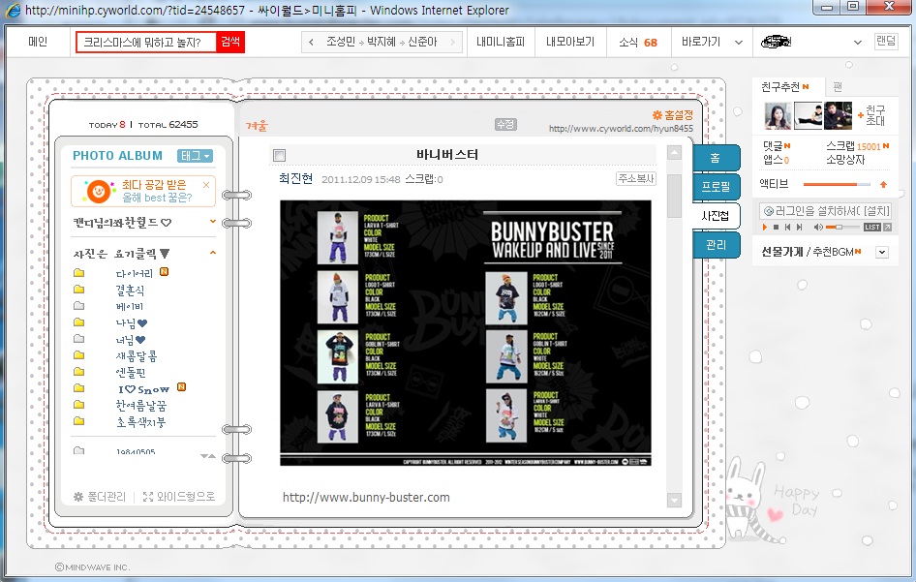Screen dimensions: 916x582
Task: Open the BGM LIST
Action: click(x=871, y=227)
